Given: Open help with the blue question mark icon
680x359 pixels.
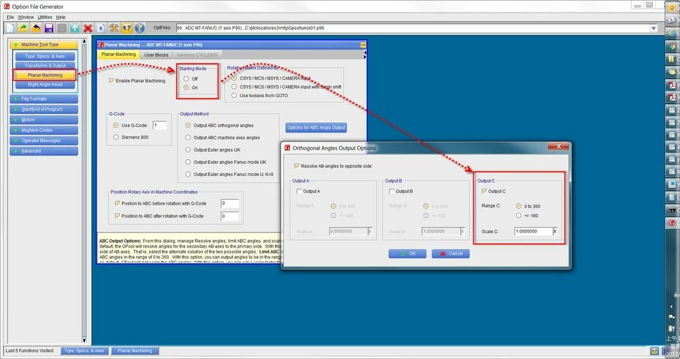Looking at the screenshot, I should (140, 28).
